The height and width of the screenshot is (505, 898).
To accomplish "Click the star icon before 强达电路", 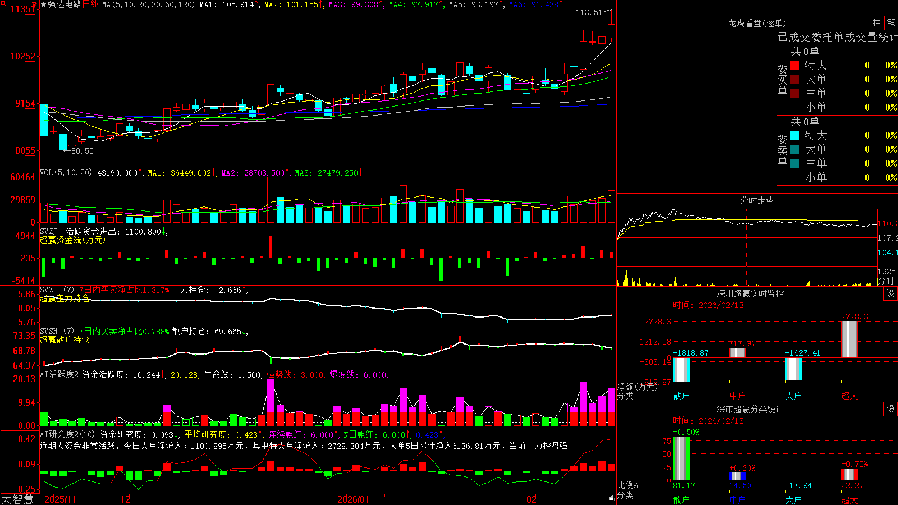I will 44,4.
